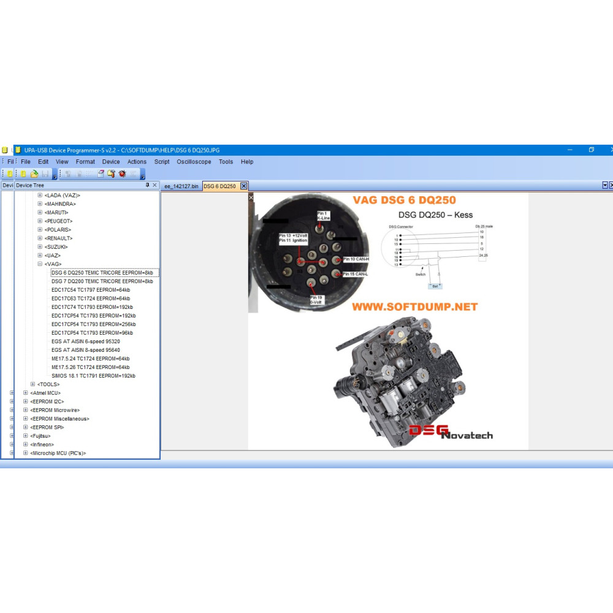Click the red bug debug icon
613x613 pixels.
pyautogui.click(x=123, y=173)
